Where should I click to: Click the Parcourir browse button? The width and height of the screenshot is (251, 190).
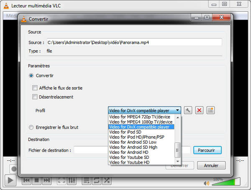click(x=207, y=150)
